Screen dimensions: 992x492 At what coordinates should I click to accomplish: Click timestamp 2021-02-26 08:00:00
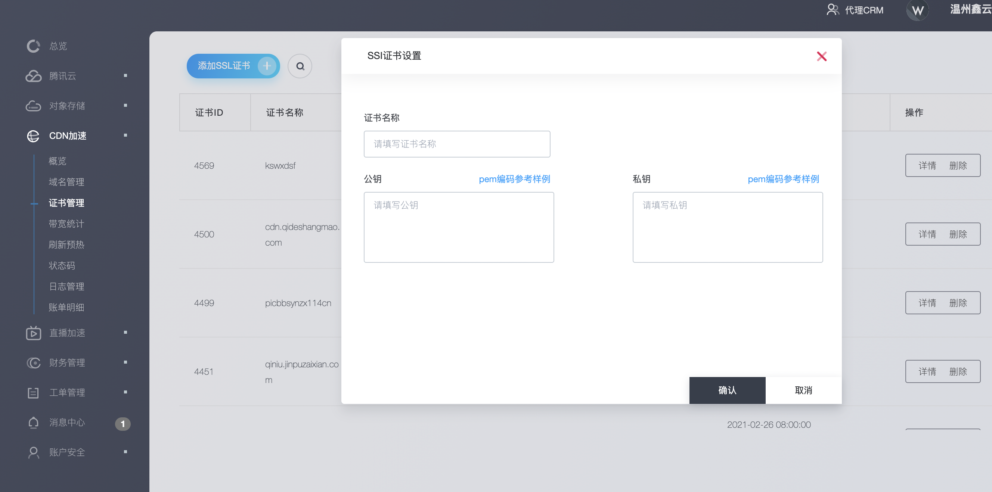point(769,425)
